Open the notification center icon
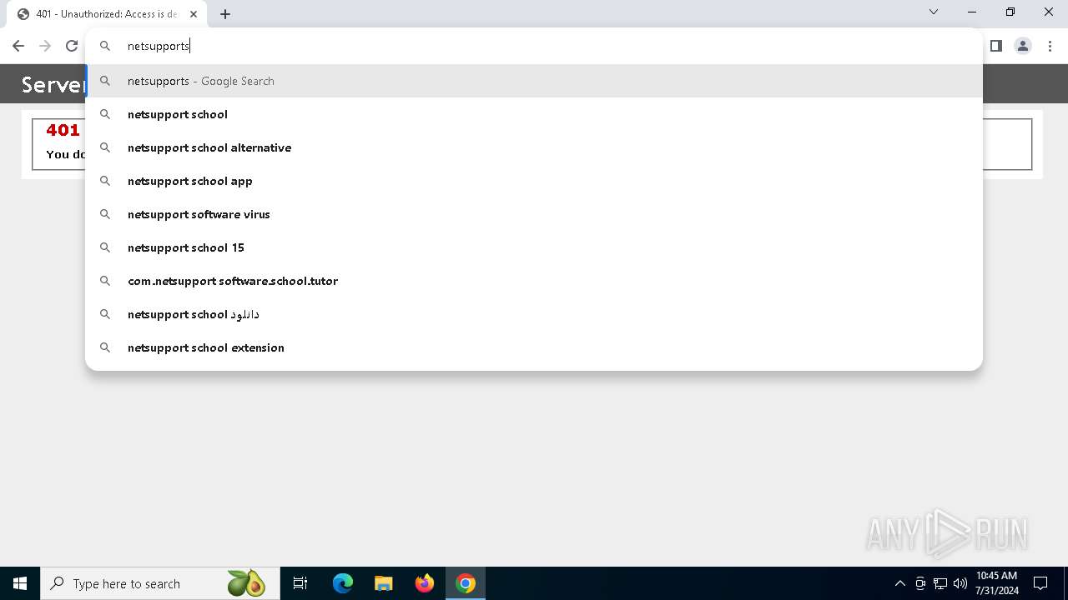Image resolution: width=1068 pixels, height=600 pixels. click(1040, 583)
